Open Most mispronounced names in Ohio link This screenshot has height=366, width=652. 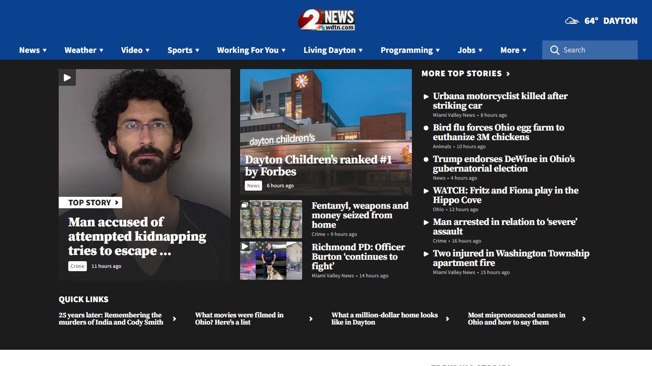pyautogui.click(x=516, y=319)
